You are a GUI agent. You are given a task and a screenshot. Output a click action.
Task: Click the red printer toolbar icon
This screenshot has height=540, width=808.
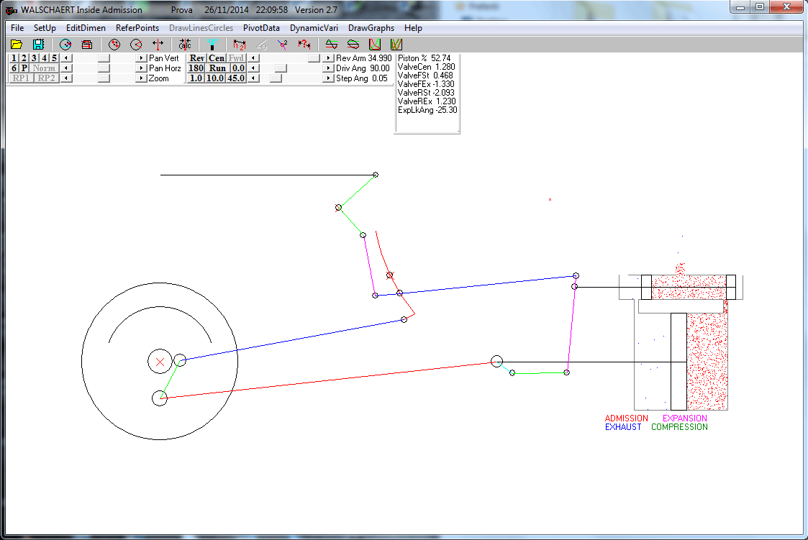86,45
